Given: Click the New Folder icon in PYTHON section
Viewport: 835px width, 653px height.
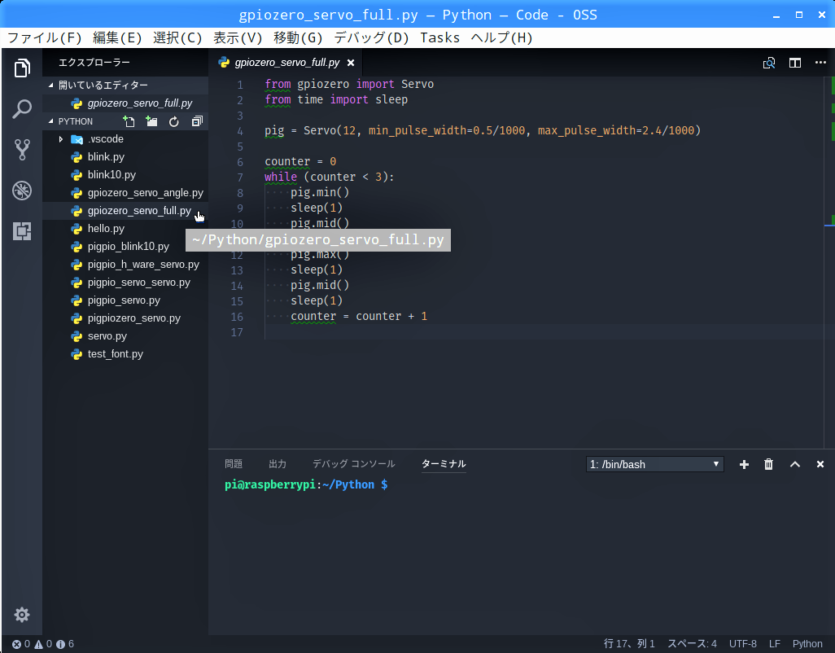Looking at the screenshot, I should coord(151,121).
